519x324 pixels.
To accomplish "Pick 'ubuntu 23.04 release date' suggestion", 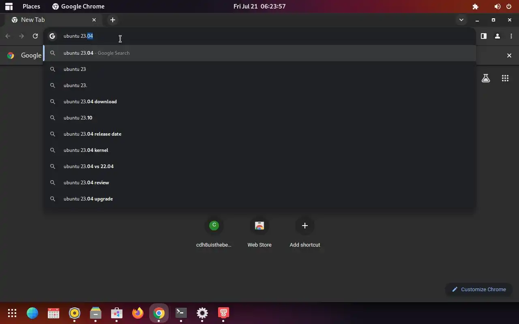I will coord(259,134).
